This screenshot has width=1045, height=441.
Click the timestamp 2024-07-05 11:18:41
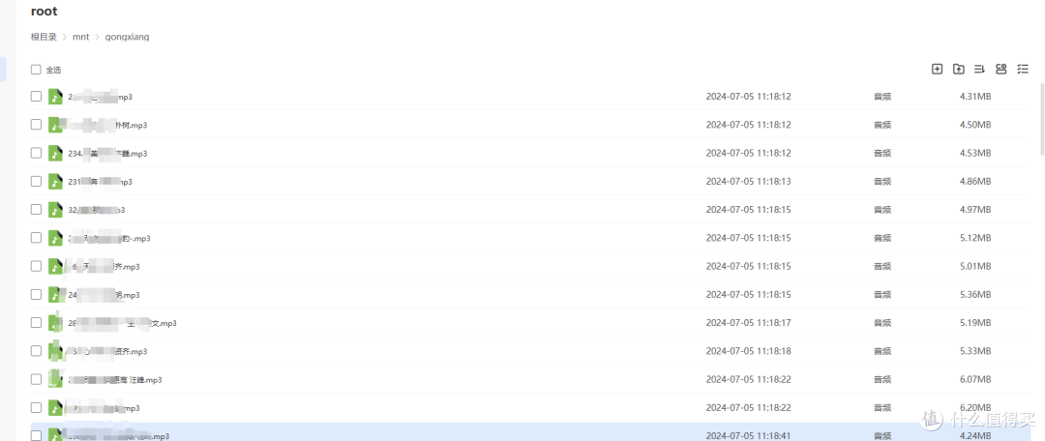748,435
